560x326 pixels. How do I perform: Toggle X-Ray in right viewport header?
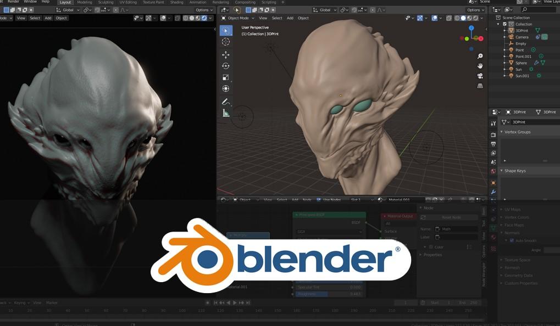(449, 18)
